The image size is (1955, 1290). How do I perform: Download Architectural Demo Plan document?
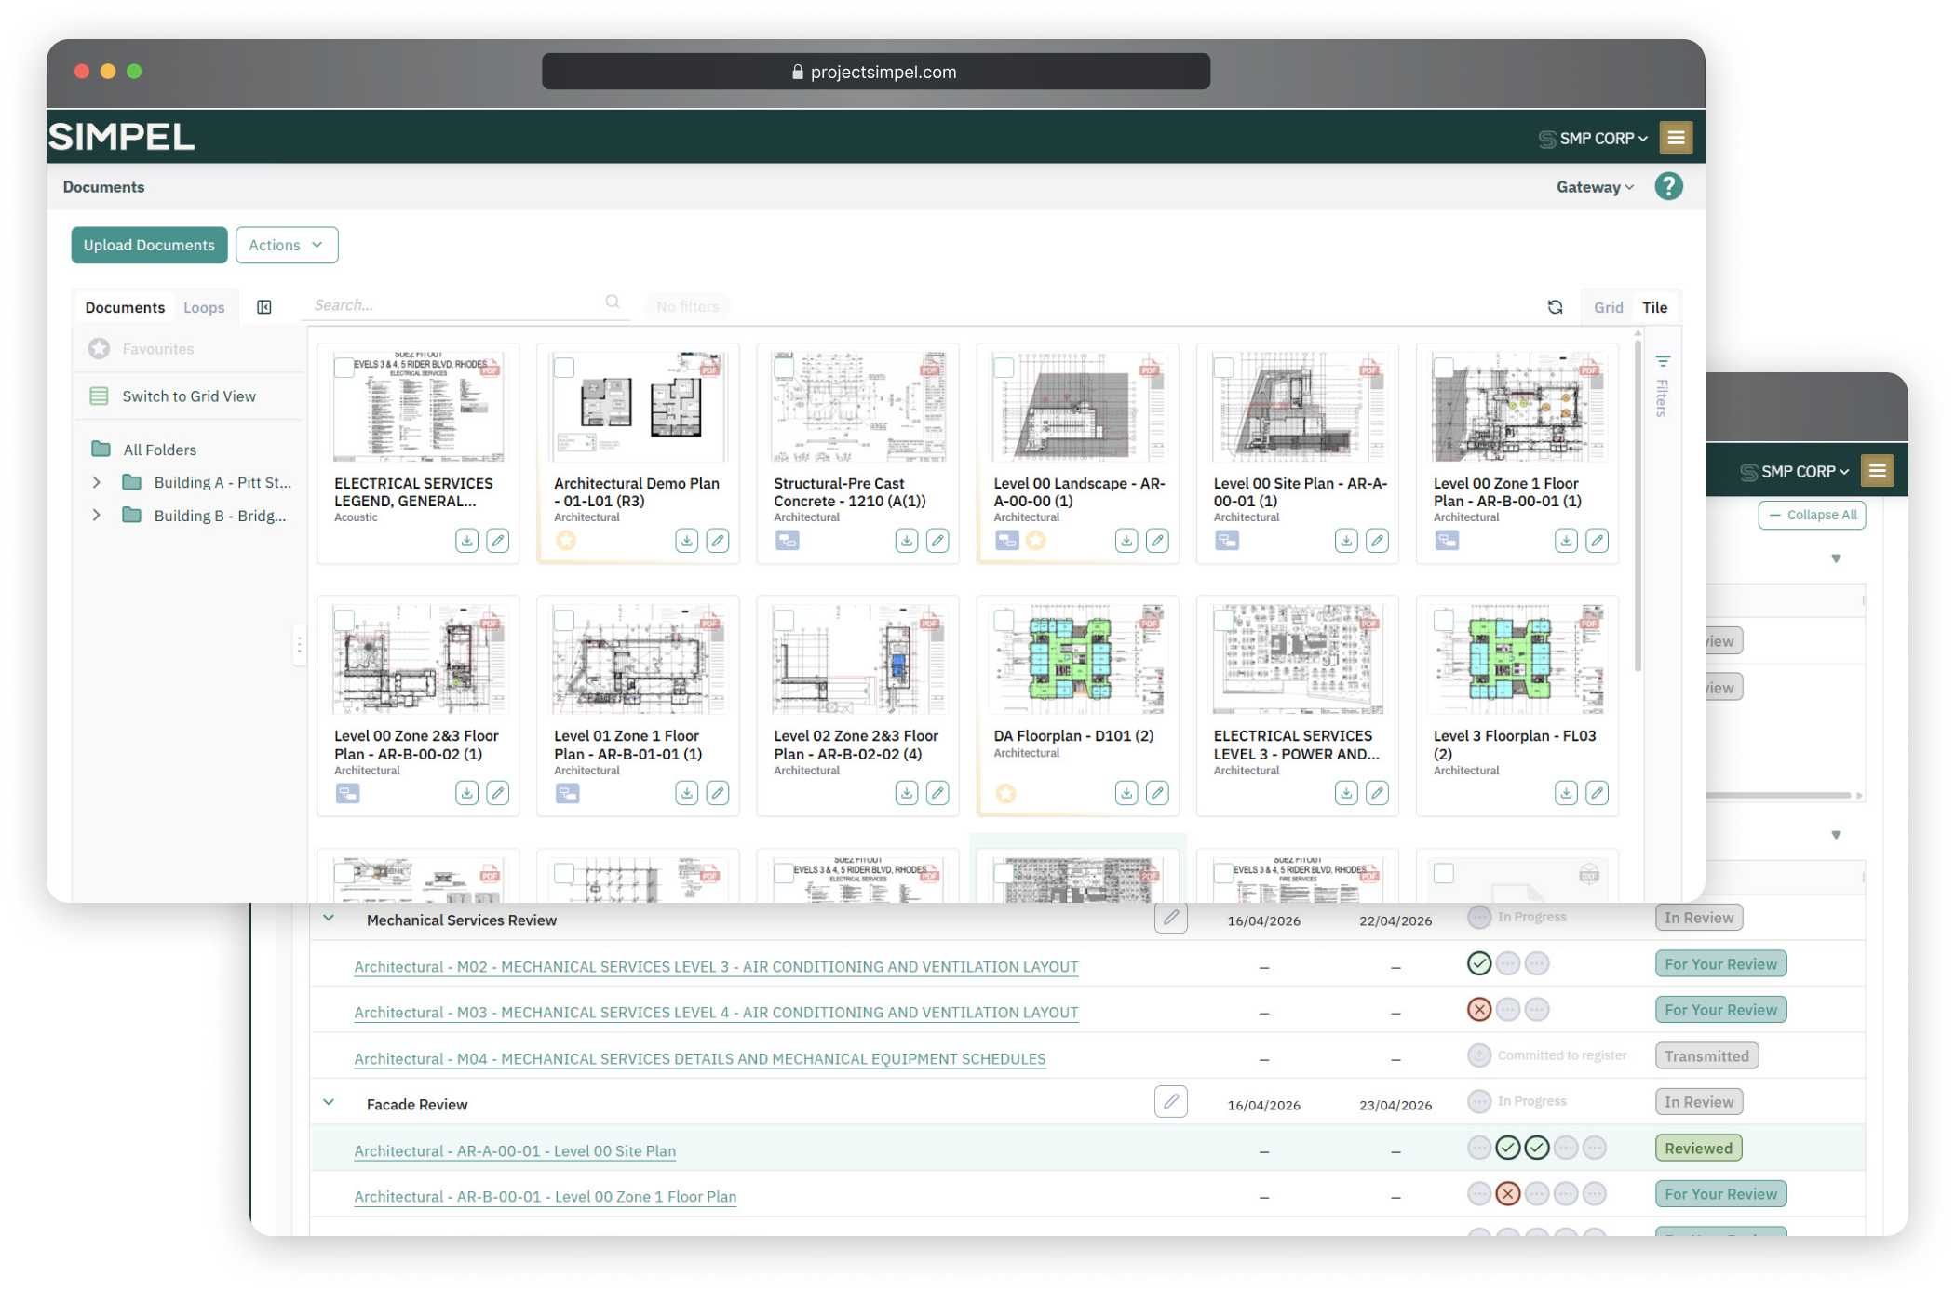pyautogui.click(x=686, y=540)
